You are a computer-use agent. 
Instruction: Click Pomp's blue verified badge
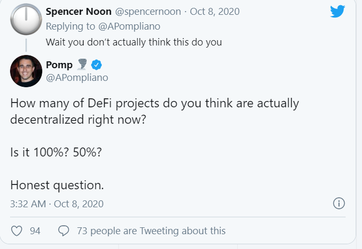click(x=96, y=66)
